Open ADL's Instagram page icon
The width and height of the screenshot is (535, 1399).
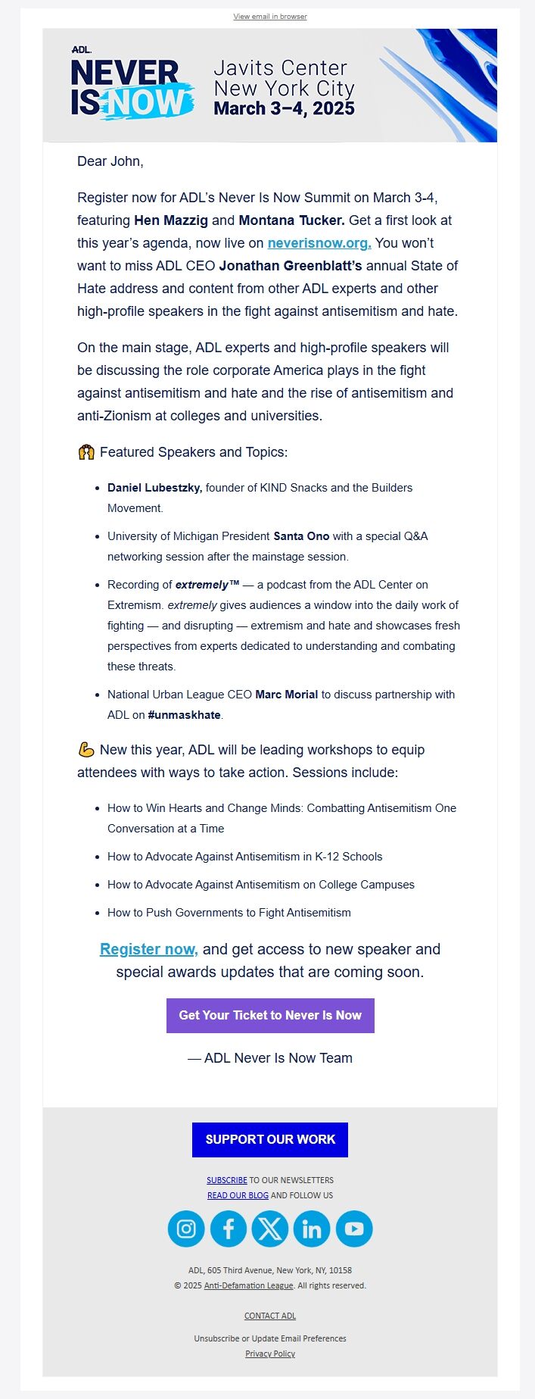tap(185, 1228)
